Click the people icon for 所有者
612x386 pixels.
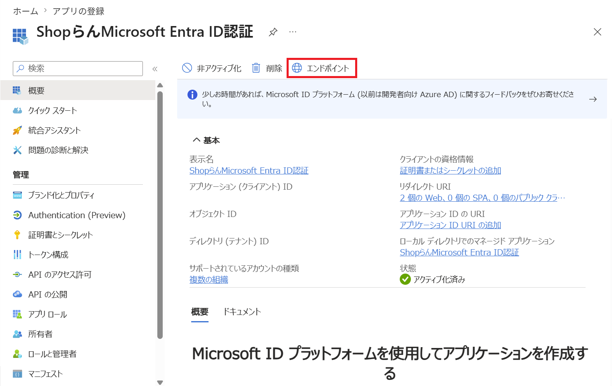tap(17, 334)
